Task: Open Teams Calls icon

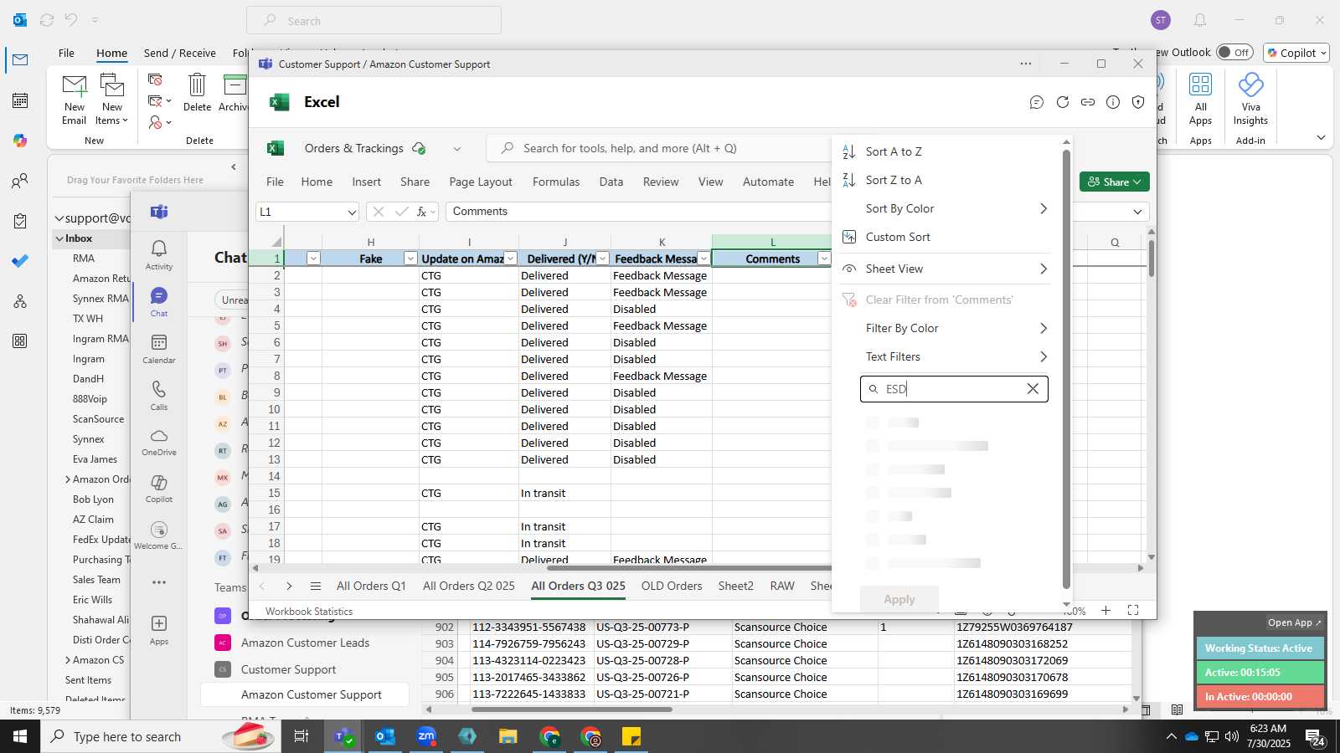Action: [x=159, y=396]
